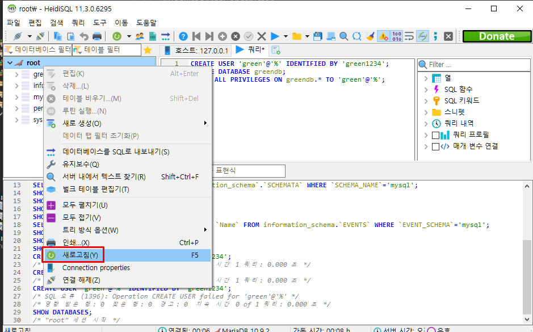This screenshot has height=332, width=533.
Task: Click in the 테이블 필터 field
Action: click(107, 50)
